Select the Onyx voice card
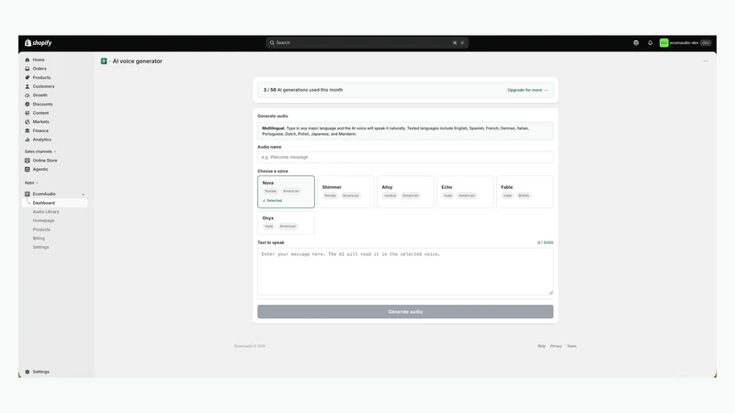 point(286,222)
